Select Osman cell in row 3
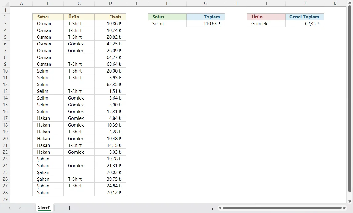The height and width of the screenshot is (213, 353). pyautogui.click(x=48, y=24)
